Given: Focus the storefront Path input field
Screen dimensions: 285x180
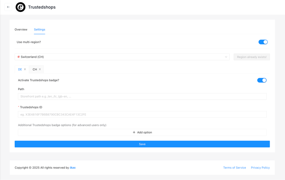Looking at the screenshot, I should pyautogui.click(x=142, y=97).
